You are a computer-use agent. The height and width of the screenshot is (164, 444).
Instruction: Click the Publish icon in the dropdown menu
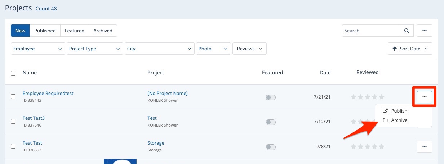[385, 111]
